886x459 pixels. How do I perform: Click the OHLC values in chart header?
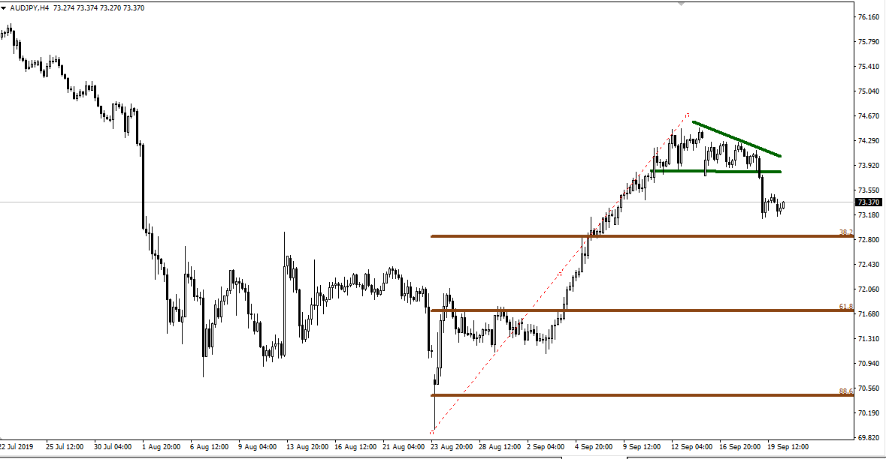(x=99, y=7)
